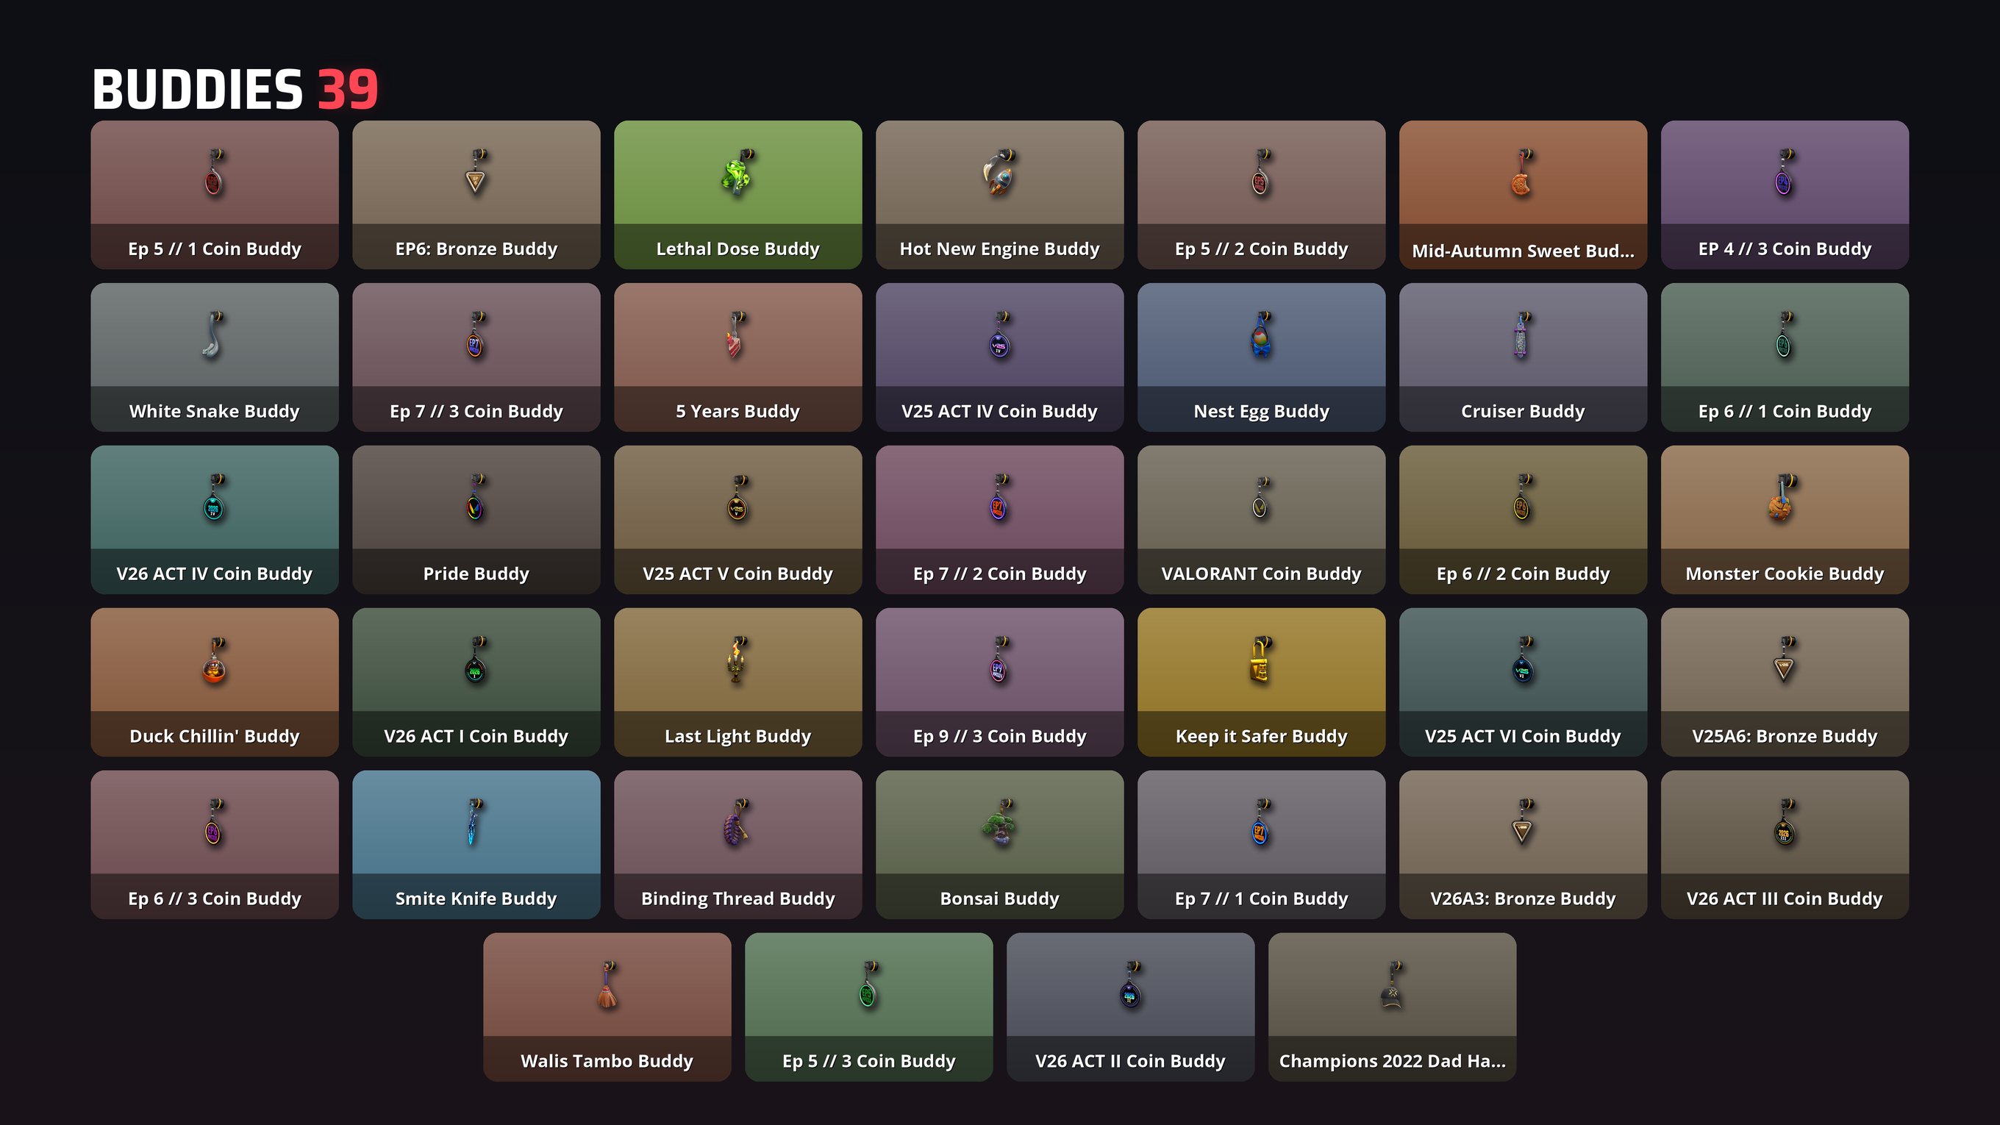Viewport: 2000px width, 1125px height.
Task: Select the VALORANT Coin Buddy card
Action: click(x=1261, y=519)
